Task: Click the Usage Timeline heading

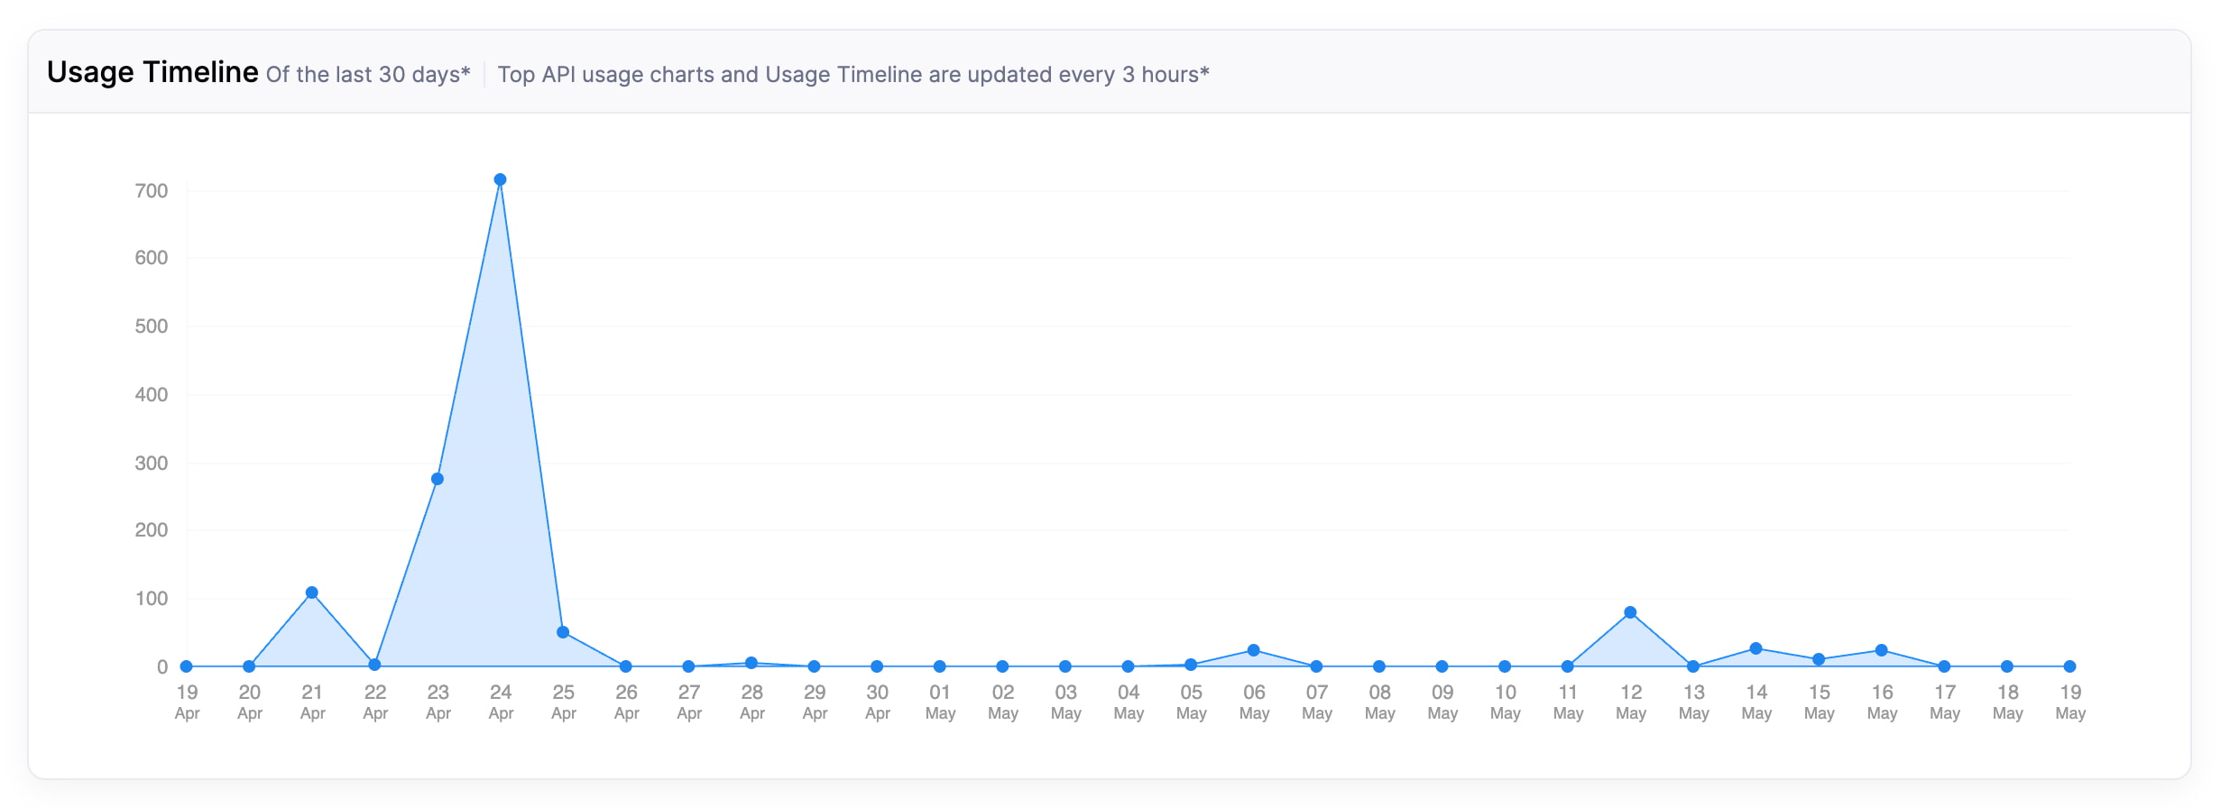Action: pyautogui.click(x=152, y=72)
